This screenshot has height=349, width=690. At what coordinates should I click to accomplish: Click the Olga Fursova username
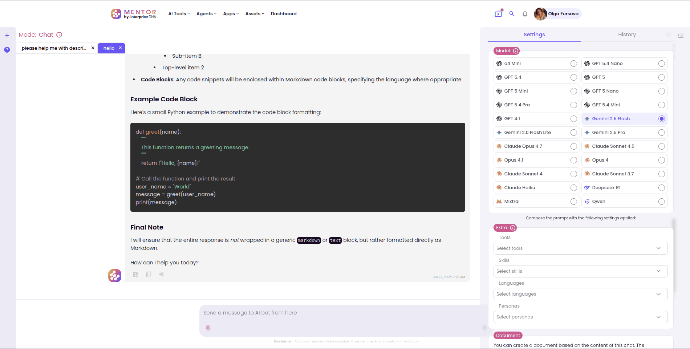click(x=563, y=14)
